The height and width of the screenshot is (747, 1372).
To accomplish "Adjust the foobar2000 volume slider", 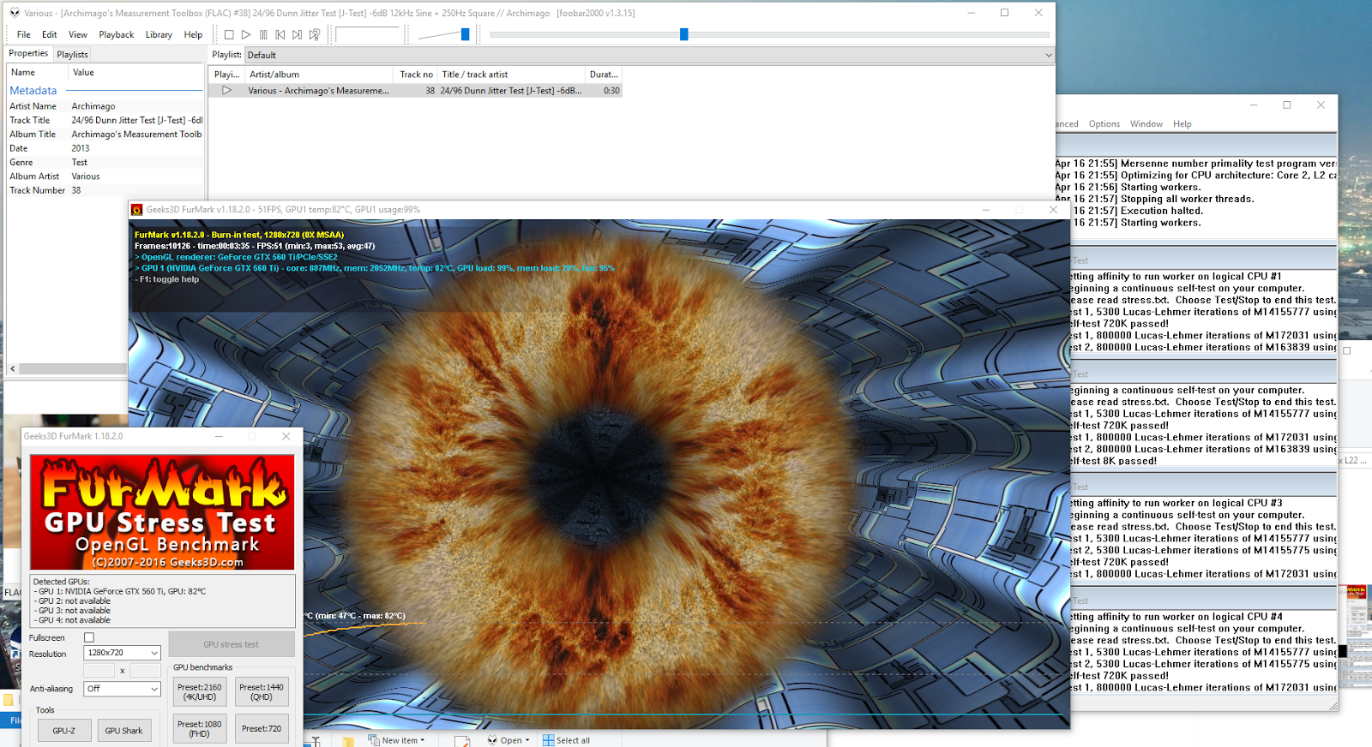I will coord(465,34).
